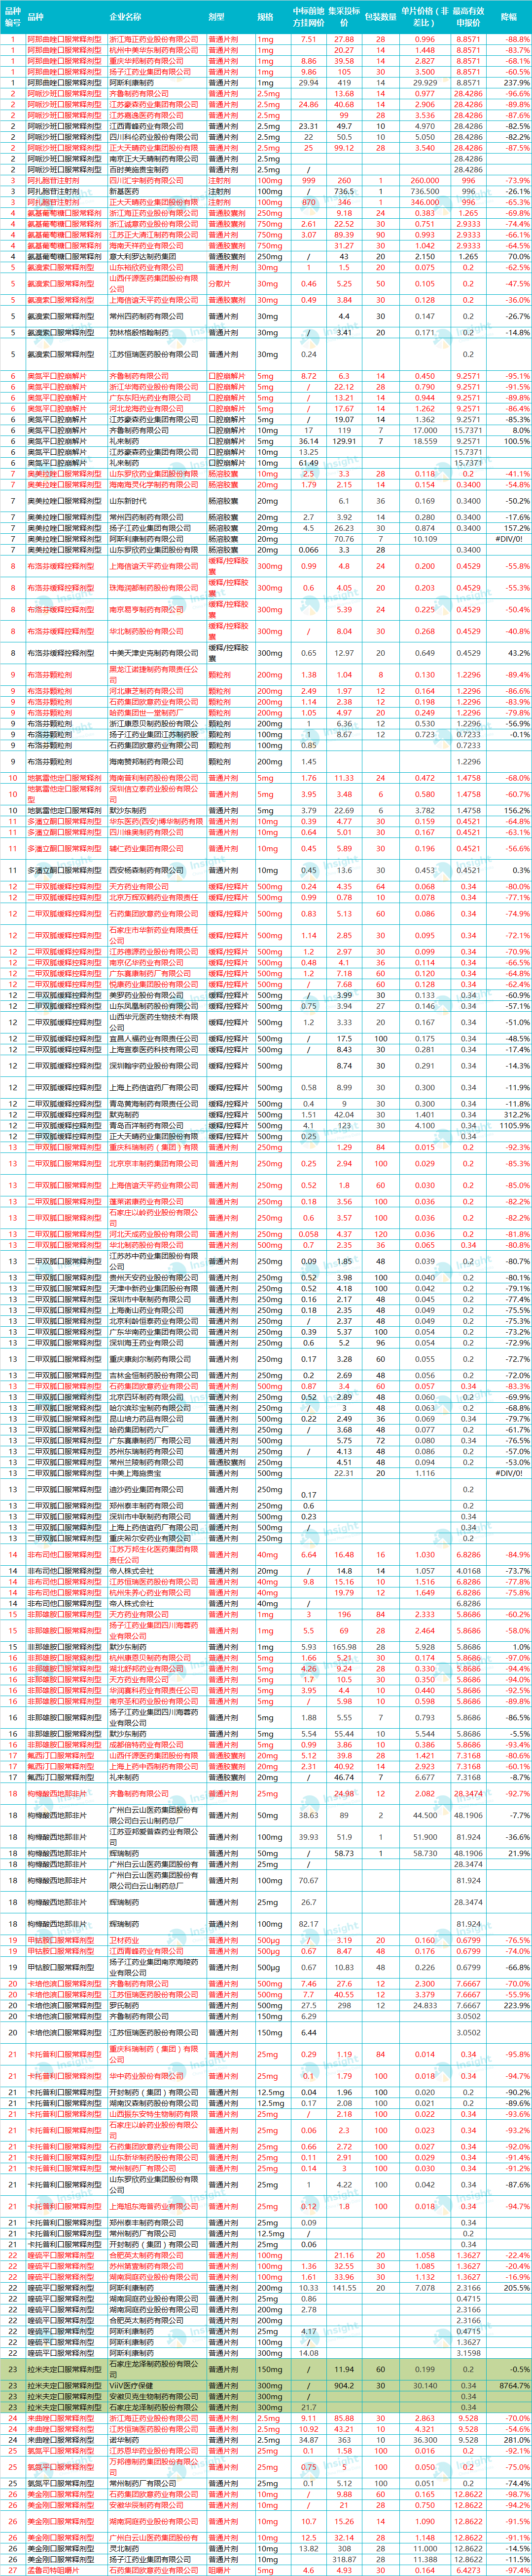Click the 包装数量 column header
The width and height of the screenshot is (532, 2576).
381,17
